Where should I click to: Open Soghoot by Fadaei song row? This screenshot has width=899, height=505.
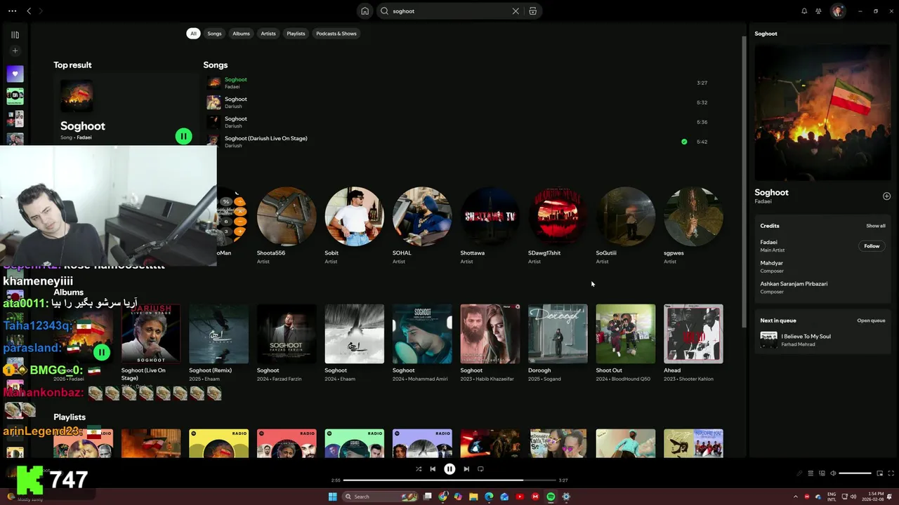(457, 83)
